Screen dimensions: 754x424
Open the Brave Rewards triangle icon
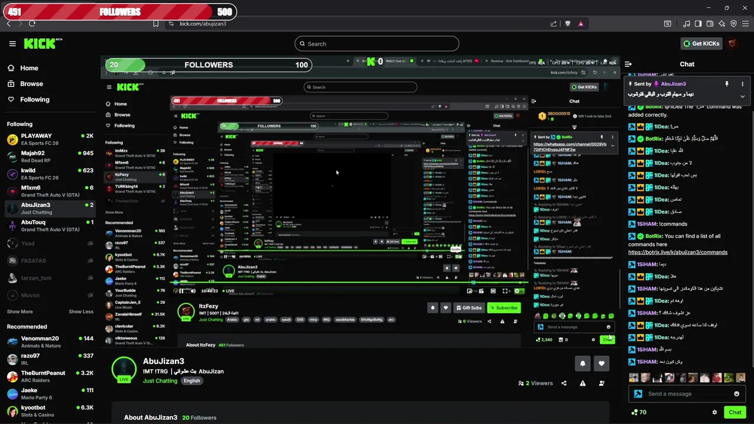pos(581,24)
